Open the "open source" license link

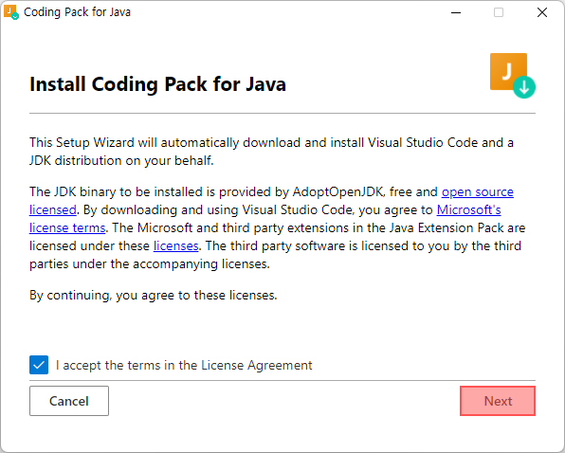[478, 192]
